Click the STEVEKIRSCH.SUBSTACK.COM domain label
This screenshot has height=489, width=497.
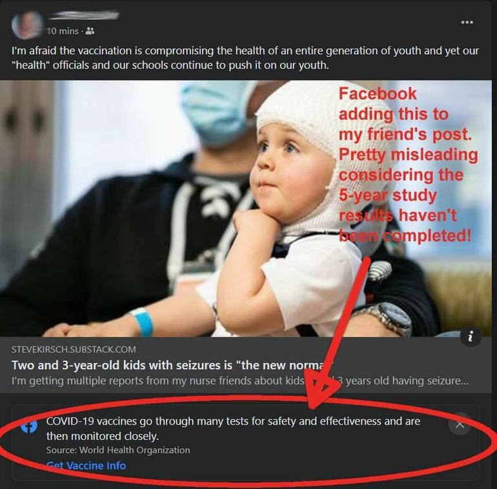[x=74, y=349]
